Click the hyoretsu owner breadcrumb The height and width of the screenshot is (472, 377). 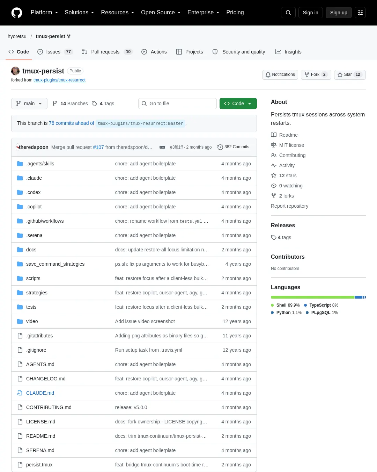(17, 36)
